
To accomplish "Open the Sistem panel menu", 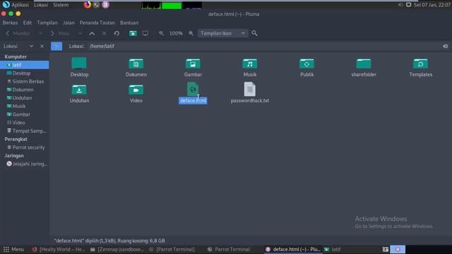I will coord(61,5).
